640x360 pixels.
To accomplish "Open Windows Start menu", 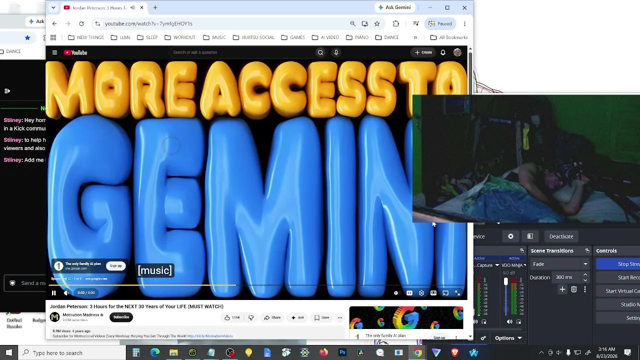I will (9, 353).
